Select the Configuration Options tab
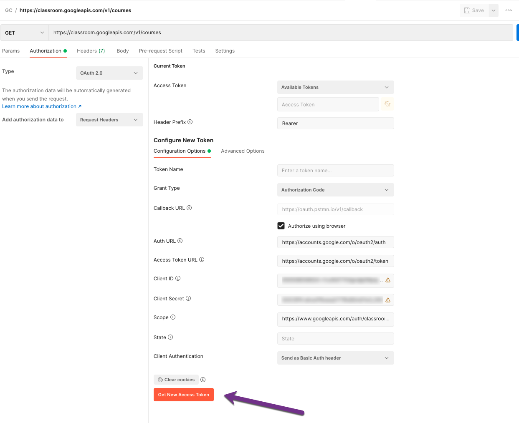This screenshot has height=423, width=519. [182, 151]
